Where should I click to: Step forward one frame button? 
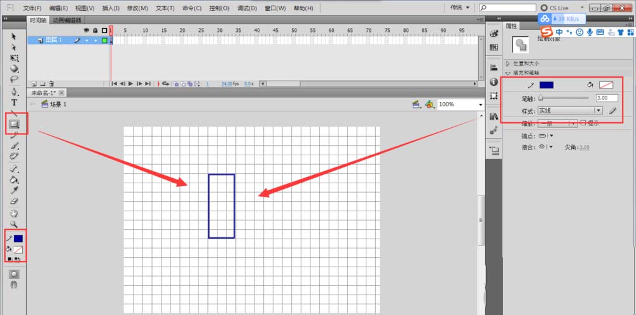click(x=139, y=83)
